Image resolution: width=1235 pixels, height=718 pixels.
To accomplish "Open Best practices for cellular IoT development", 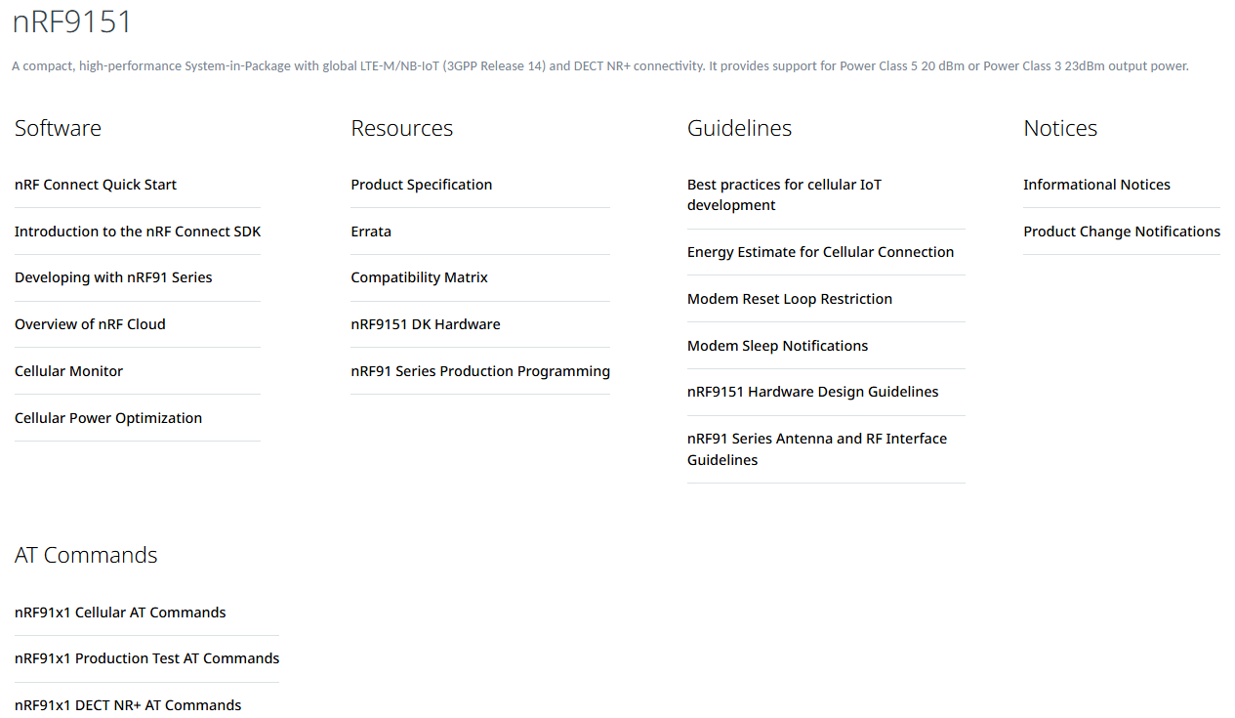I will (x=784, y=194).
